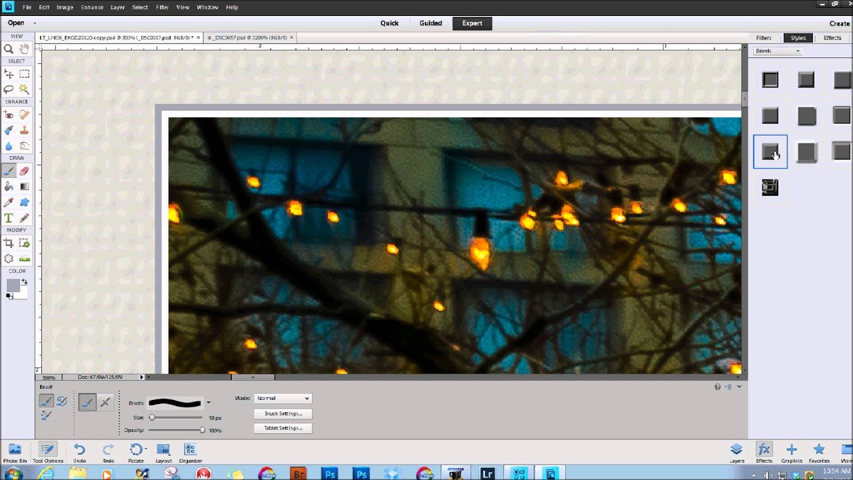The height and width of the screenshot is (480, 853).
Task: Open the brush preset picker dropdown
Action: 208,403
